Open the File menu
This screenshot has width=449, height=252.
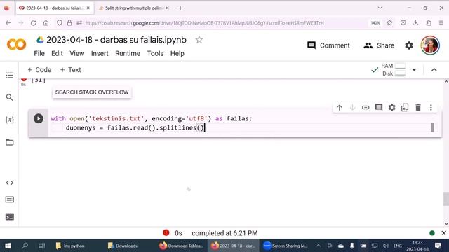[39, 53]
